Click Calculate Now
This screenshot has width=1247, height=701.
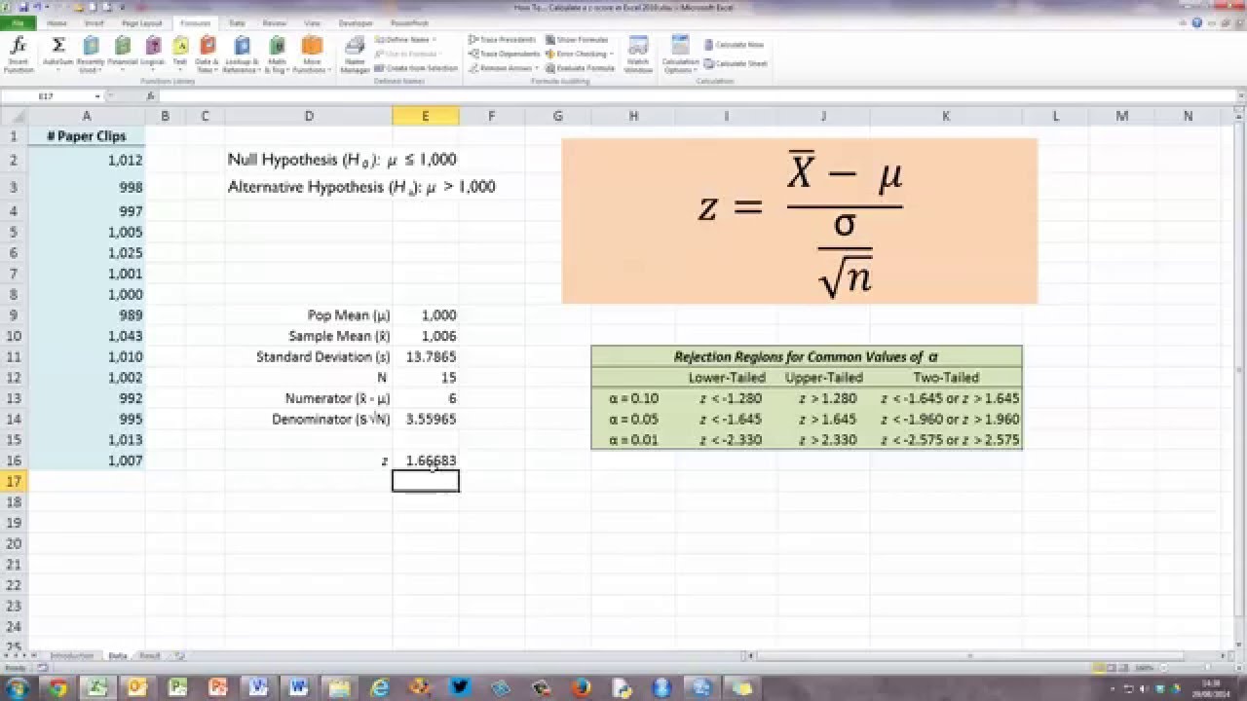734,45
